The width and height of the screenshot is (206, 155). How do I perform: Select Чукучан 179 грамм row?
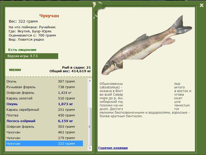point(44,138)
